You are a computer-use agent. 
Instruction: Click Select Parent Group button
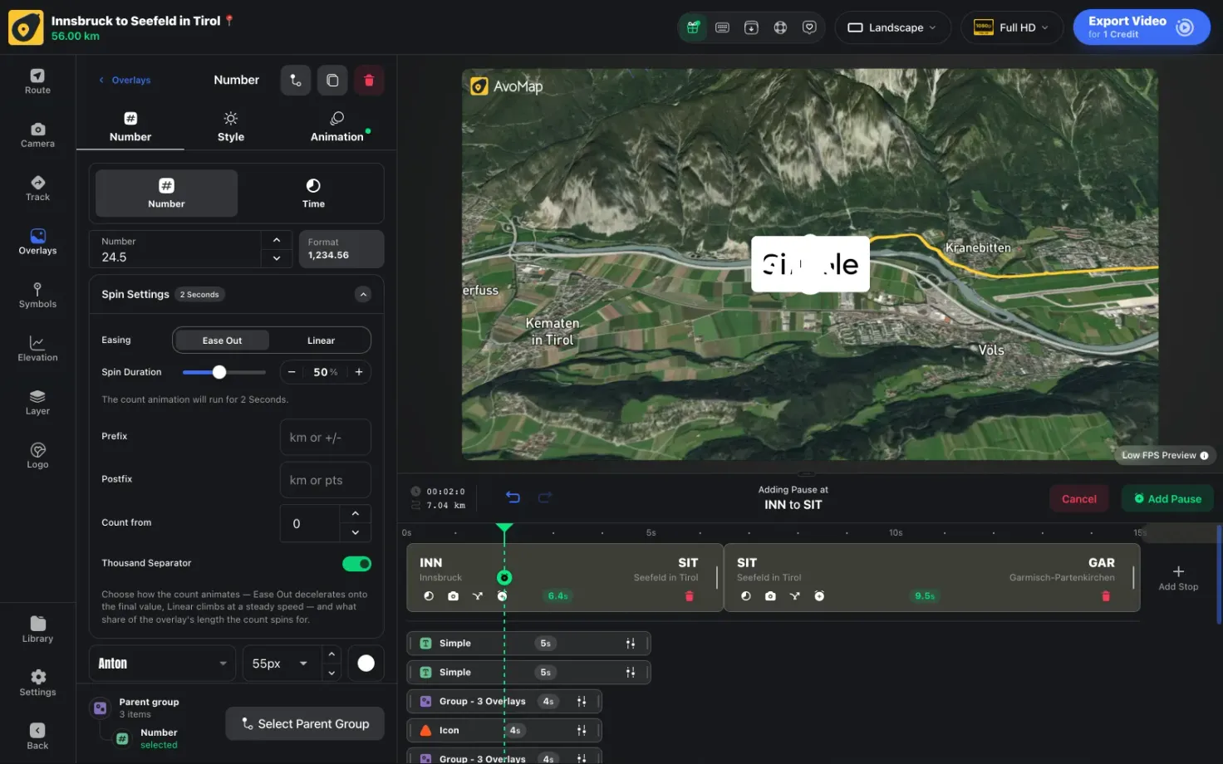305,724
